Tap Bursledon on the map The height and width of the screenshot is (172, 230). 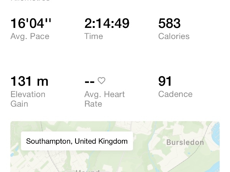point(185,142)
